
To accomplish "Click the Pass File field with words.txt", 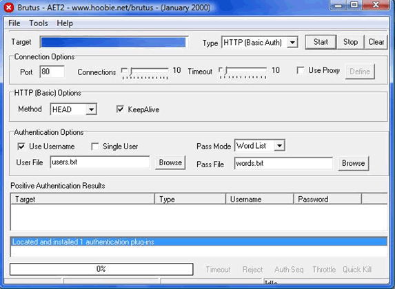I will click(283, 164).
